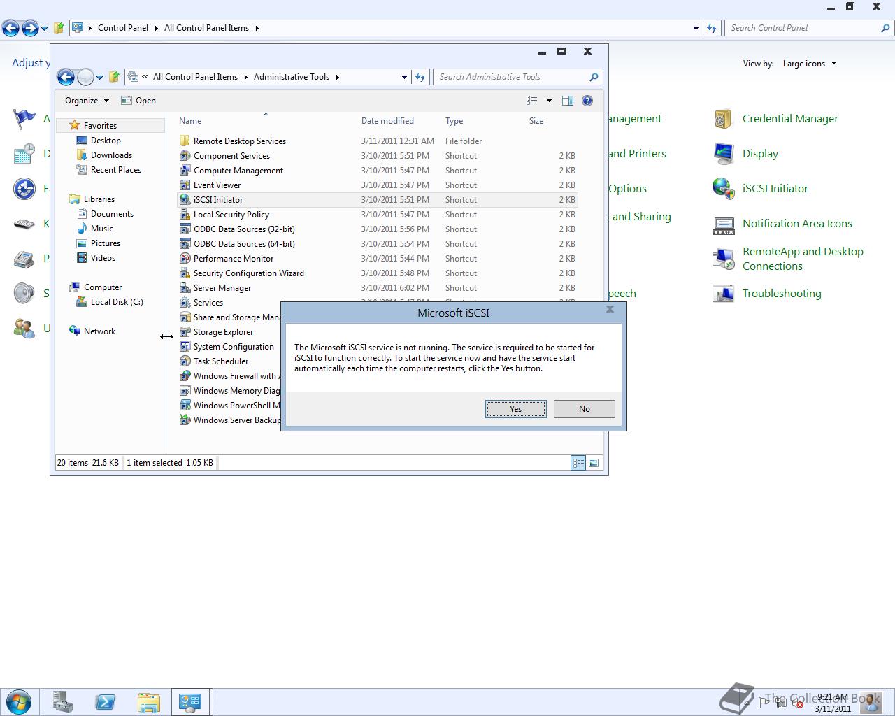Click the Search Control Panel field
This screenshot has height=716, width=895.
click(x=809, y=28)
